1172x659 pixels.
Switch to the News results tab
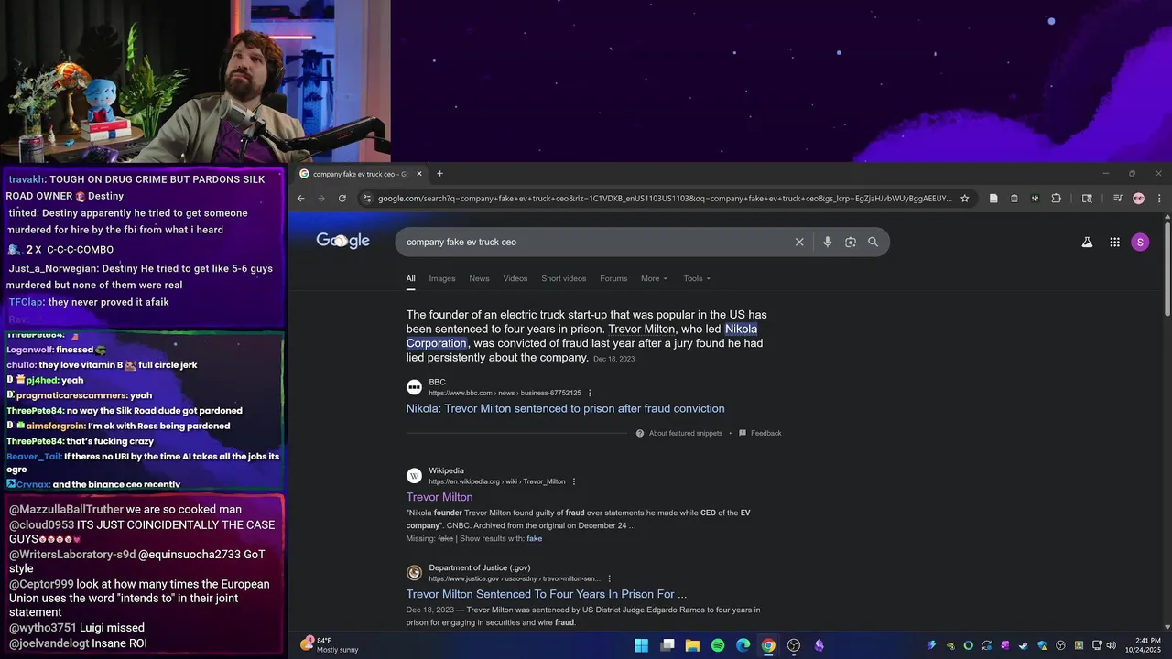coord(479,278)
